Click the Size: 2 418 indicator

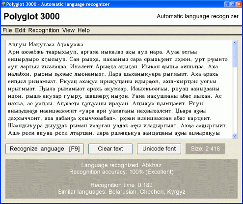pos(205,149)
